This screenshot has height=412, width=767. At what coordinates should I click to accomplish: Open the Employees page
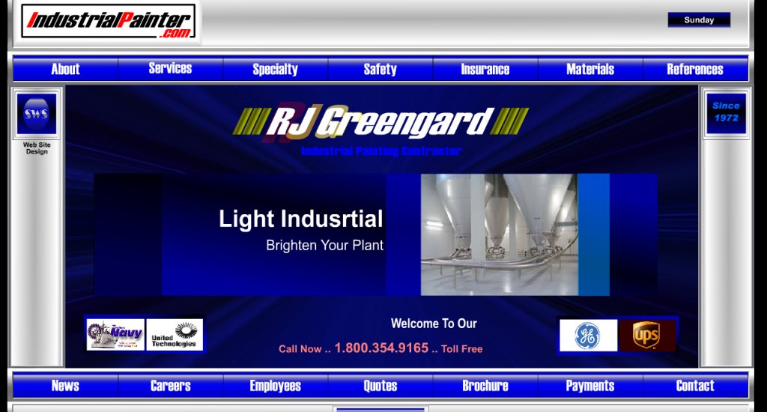coord(276,386)
